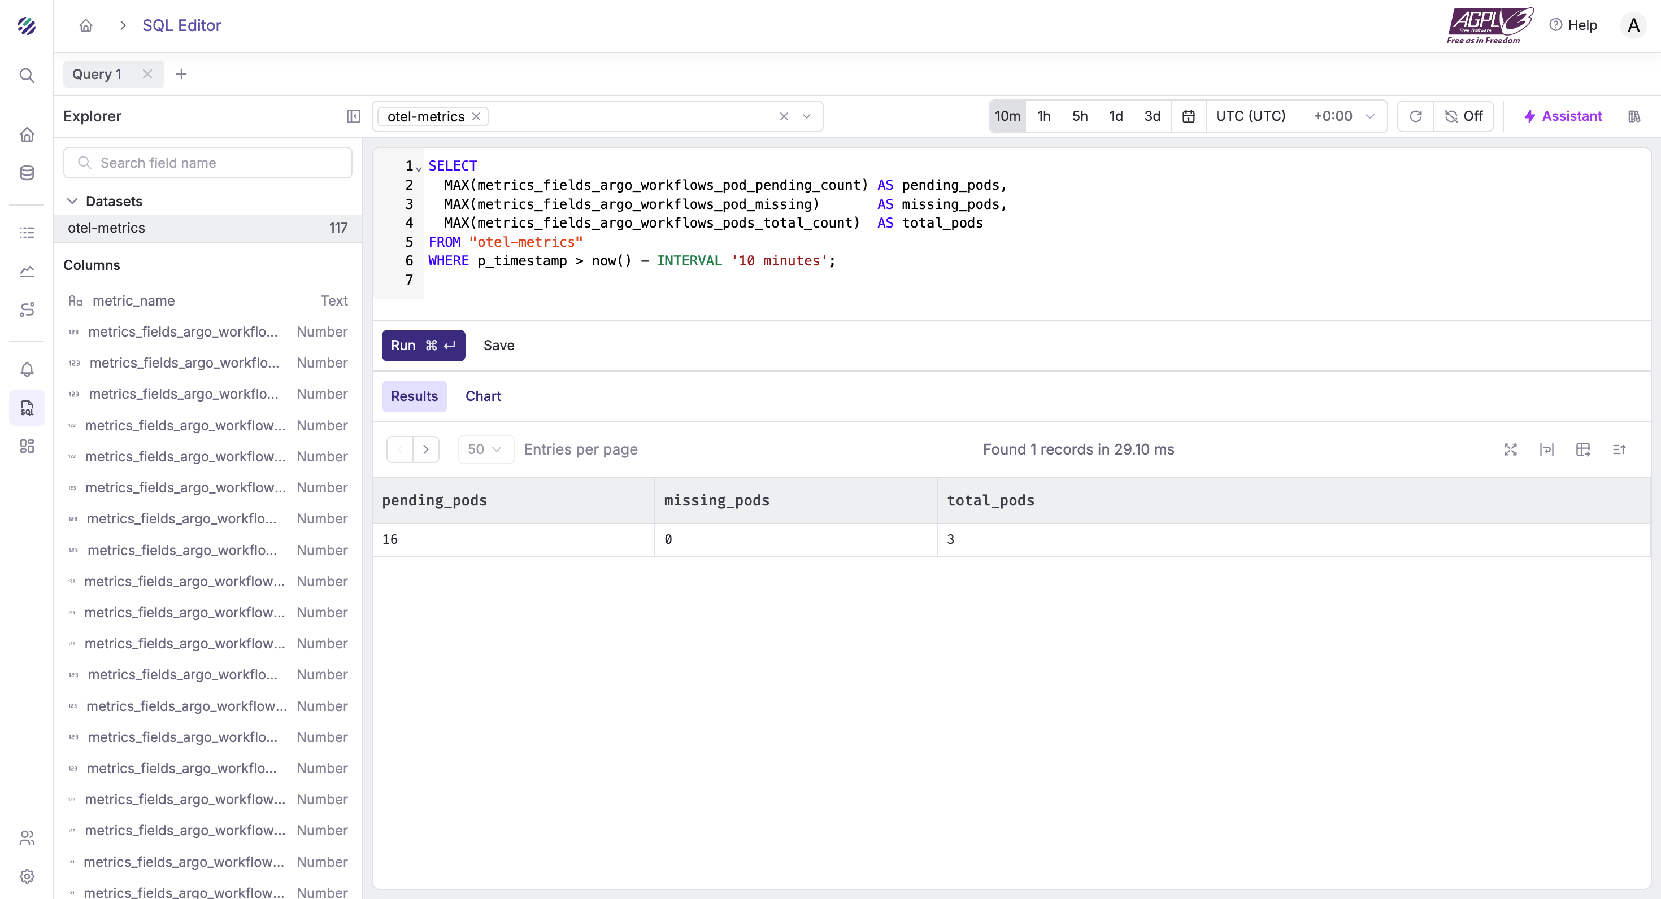Viewport: 1661px width, 899px height.
Task: Select the 3d time range option
Action: [1151, 116]
